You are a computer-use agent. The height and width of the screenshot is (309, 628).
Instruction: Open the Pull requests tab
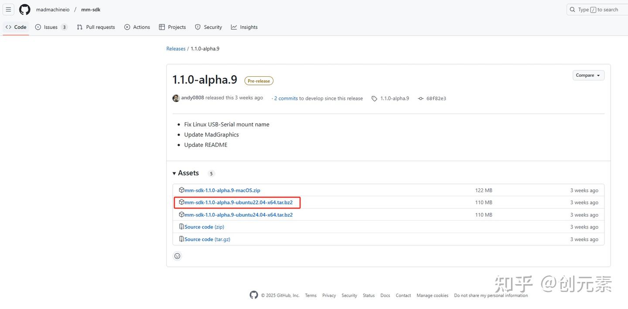point(96,27)
